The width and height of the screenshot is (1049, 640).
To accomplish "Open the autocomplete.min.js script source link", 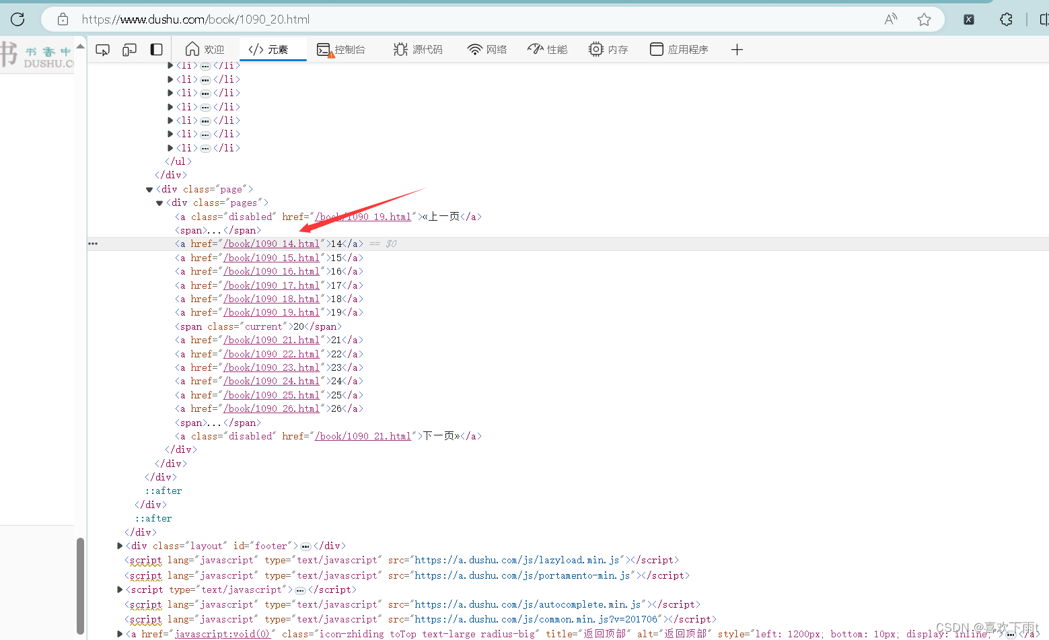I will 528,604.
